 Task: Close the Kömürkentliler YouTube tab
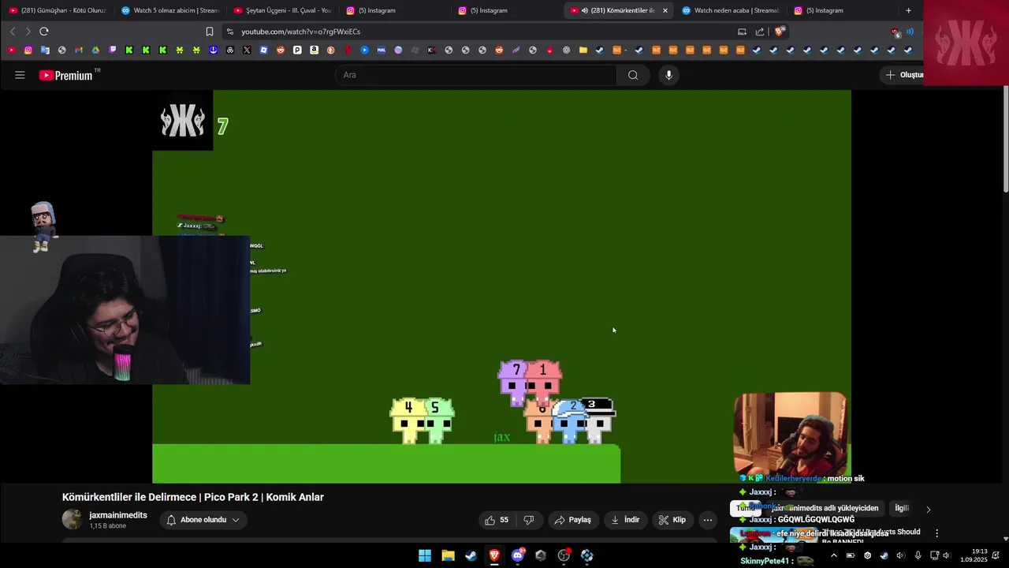pyautogui.click(x=665, y=10)
